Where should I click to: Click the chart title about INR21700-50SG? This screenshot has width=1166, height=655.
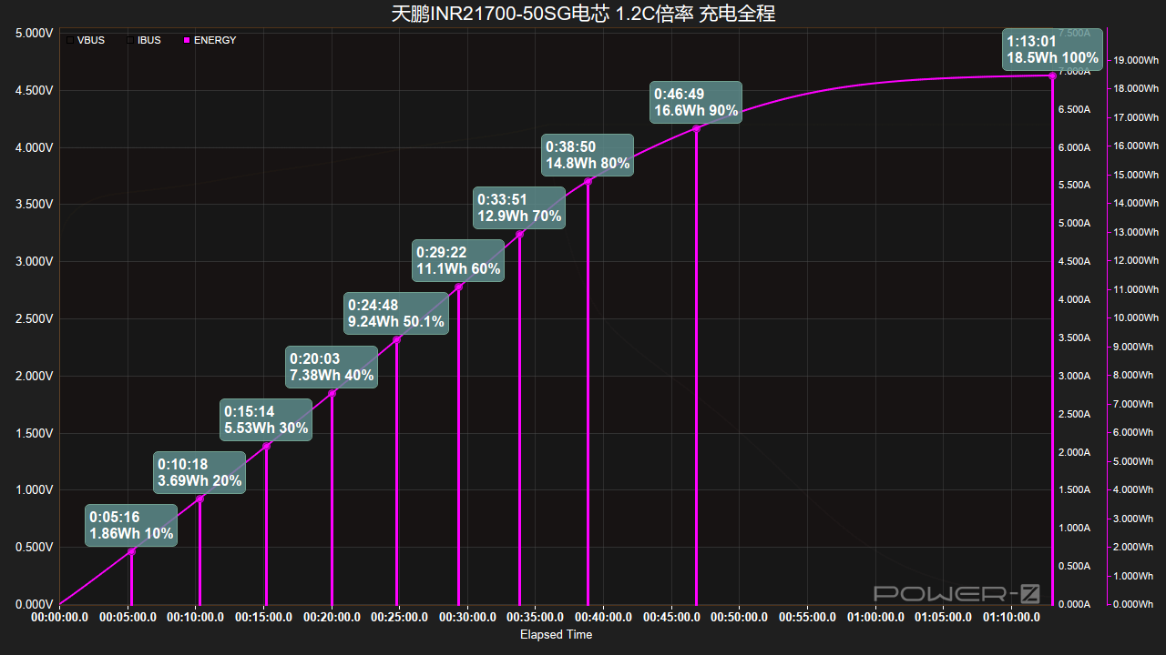point(583,13)
